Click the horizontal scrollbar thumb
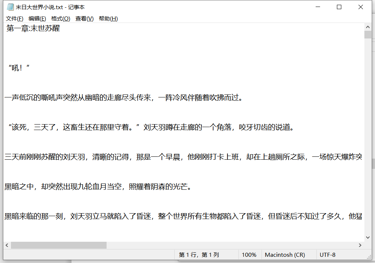Viewport: 375px width, 263px height. (x=59, y=245)
